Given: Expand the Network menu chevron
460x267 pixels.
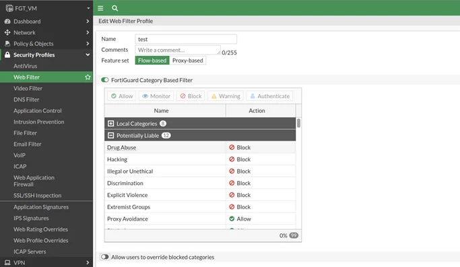Looking at the screenshot, I should pos(88,32).
